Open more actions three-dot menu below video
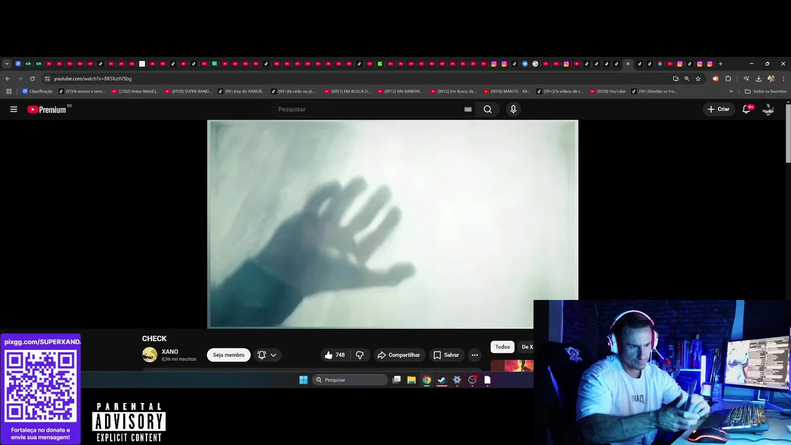This screenshot has width=791, height=445. click(475, 355)
